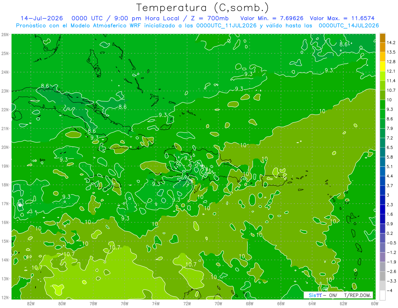The width and height of the screenshot is (398, 308).
Task: Click the "Valor Max. = 11.6574" readout
Action: pos(343,18)
